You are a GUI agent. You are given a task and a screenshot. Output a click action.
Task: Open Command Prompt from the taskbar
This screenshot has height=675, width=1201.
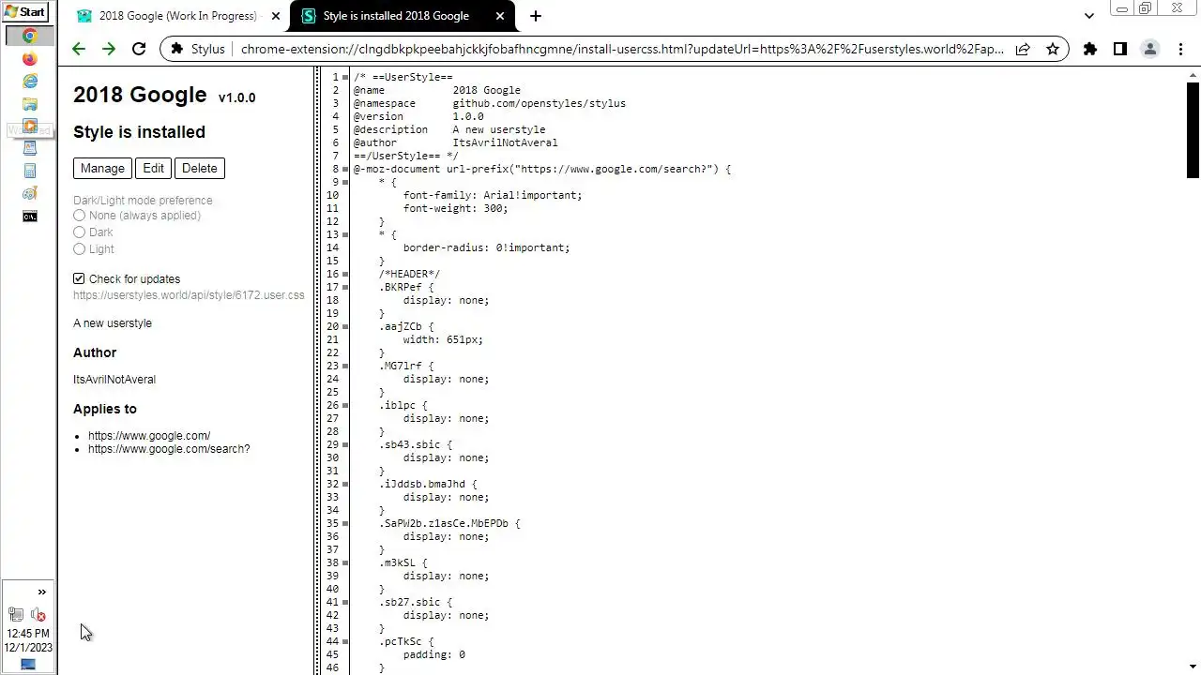click(x=30, y=217)
